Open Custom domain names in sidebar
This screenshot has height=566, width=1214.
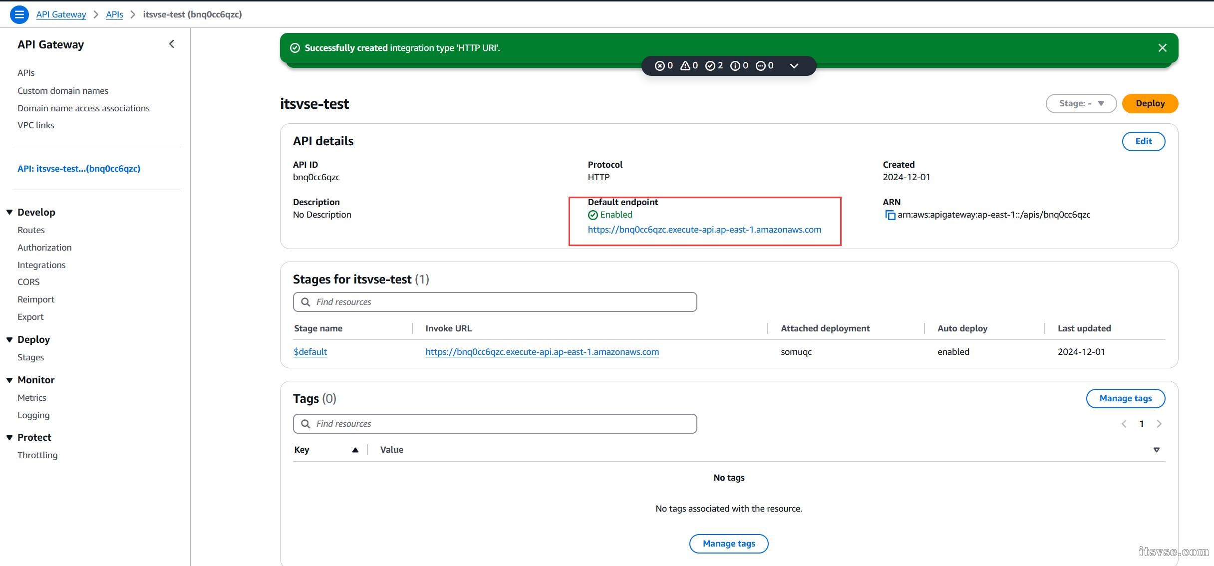click(x=63, y=91)
